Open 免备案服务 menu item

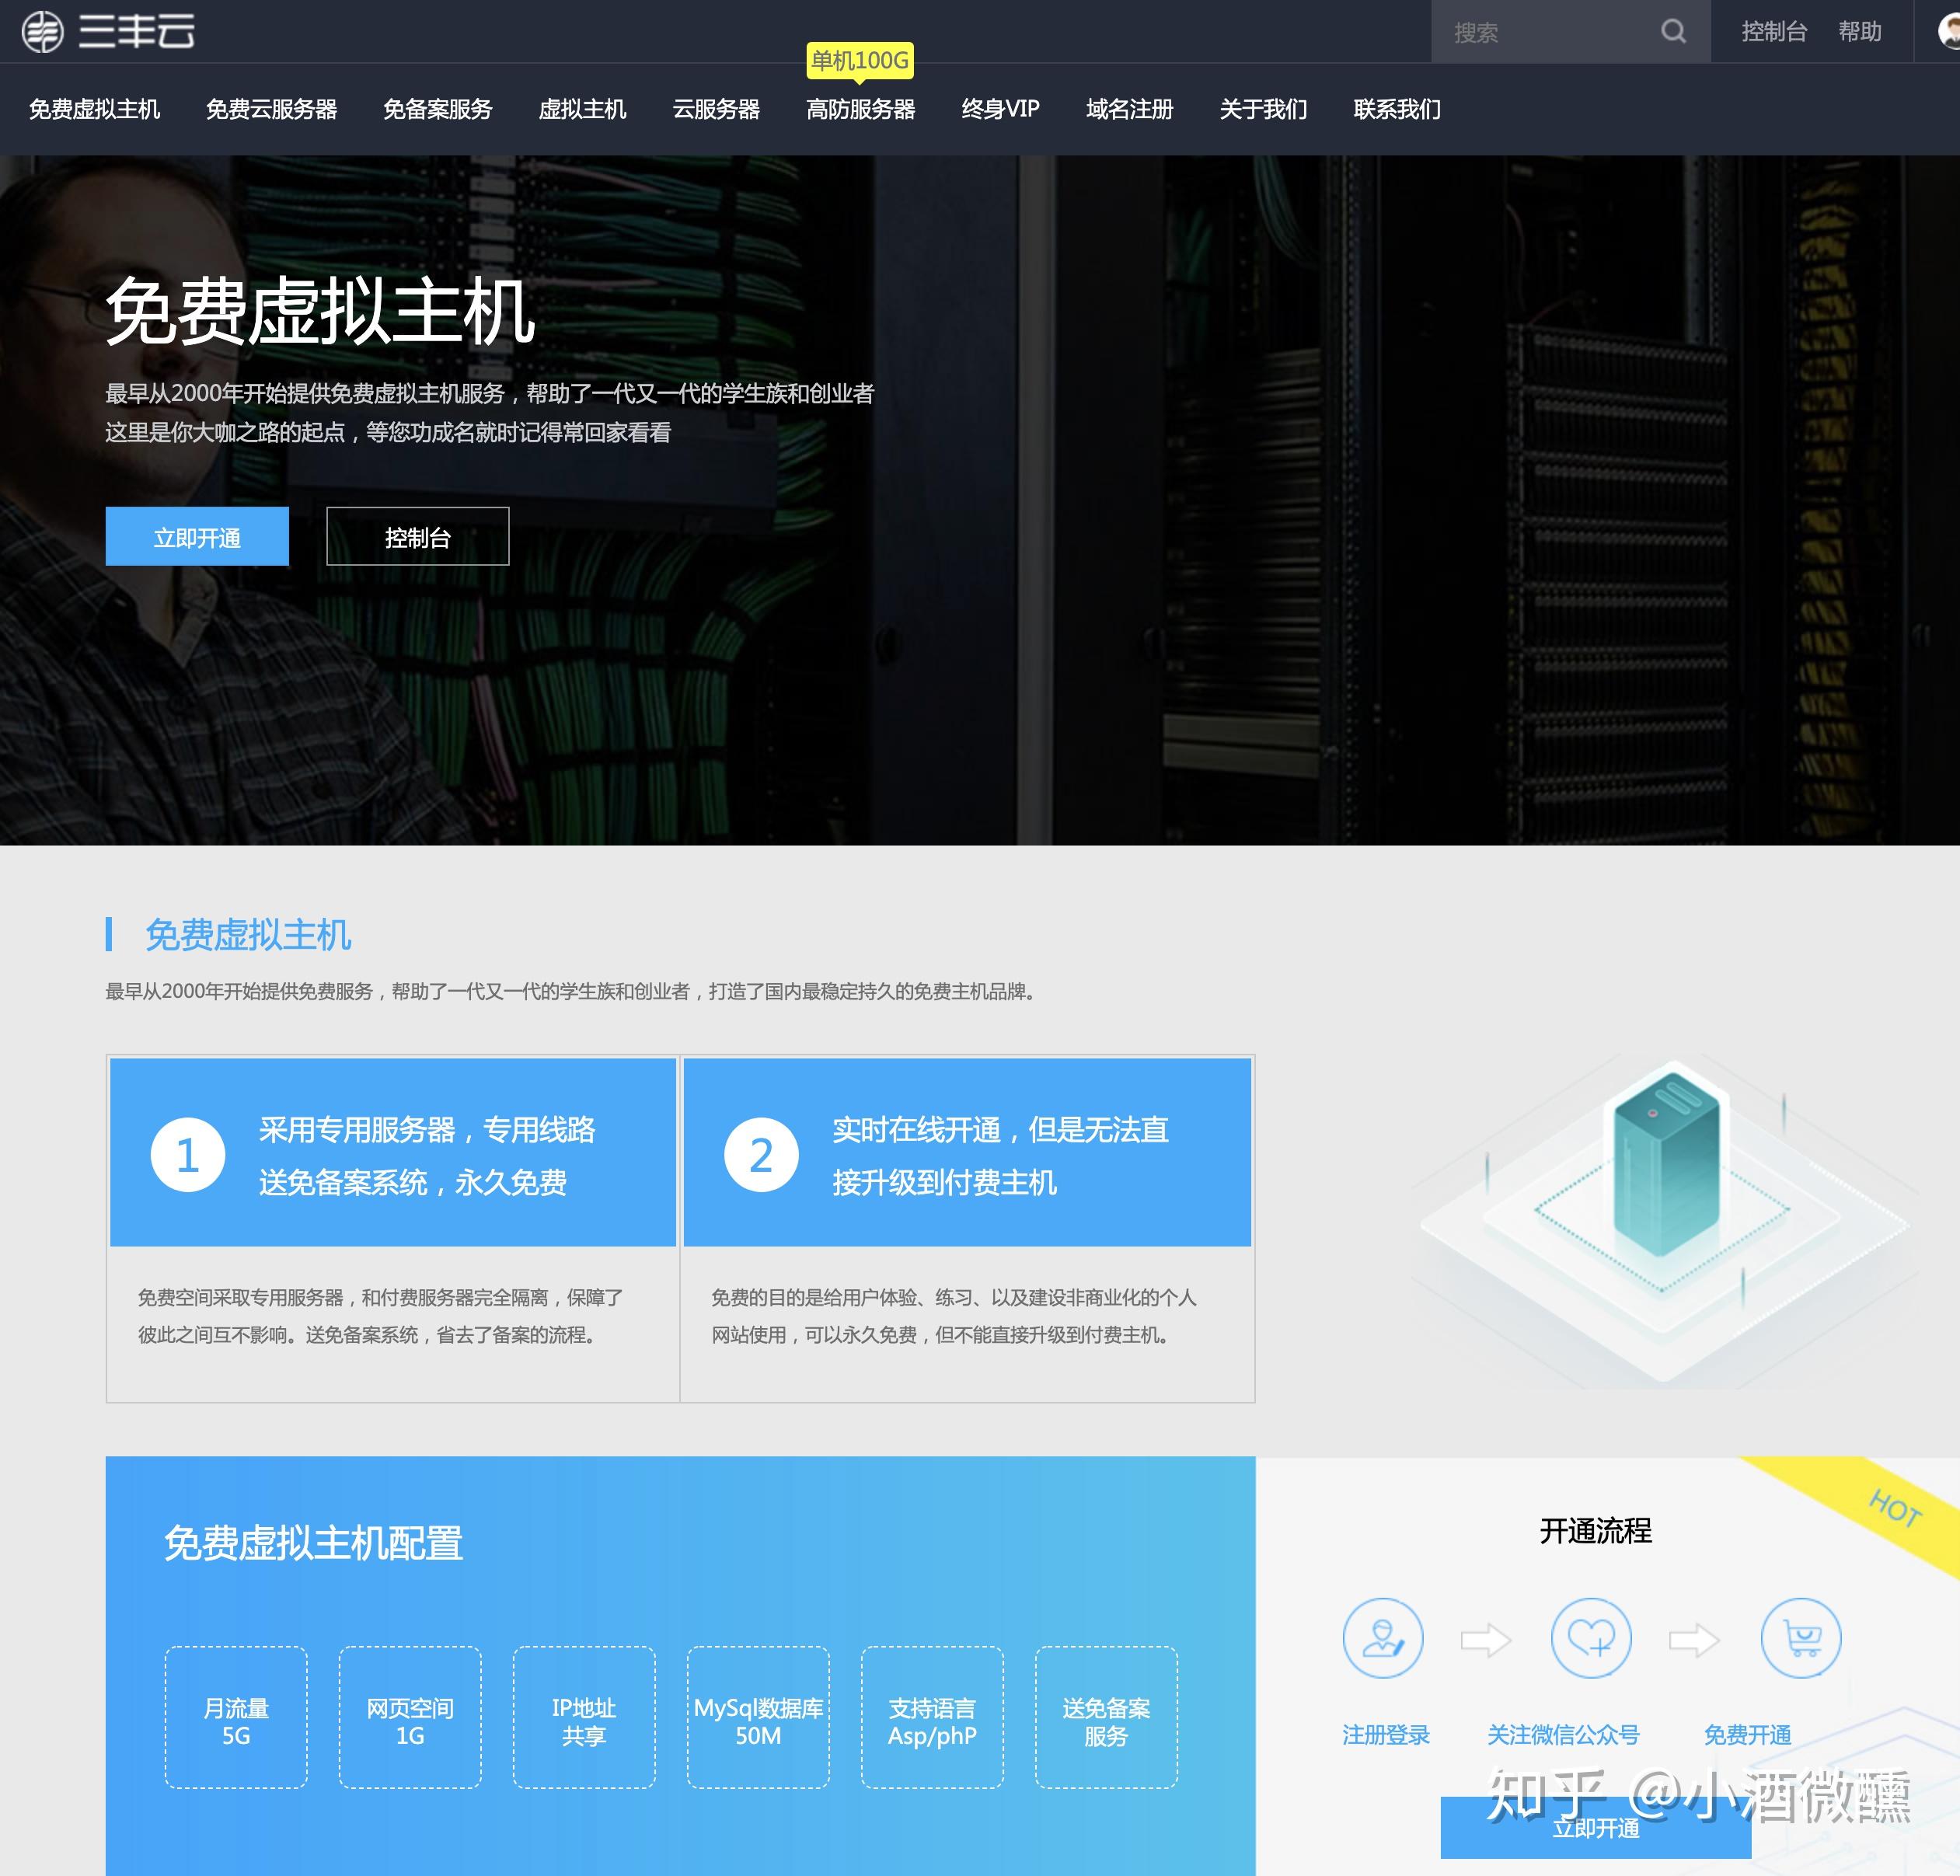[x=437, y=109]
